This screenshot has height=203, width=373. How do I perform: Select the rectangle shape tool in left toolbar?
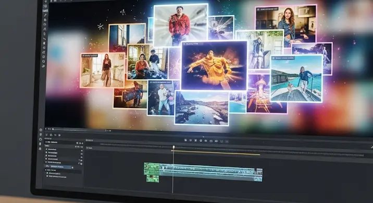pyautogui.click(x=45, y=24)
